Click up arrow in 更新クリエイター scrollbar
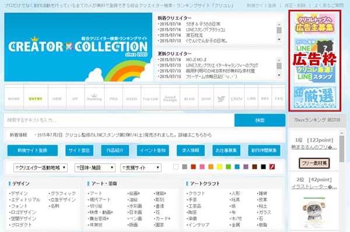Viewport: 350px width, 232px height. [279, 60]
